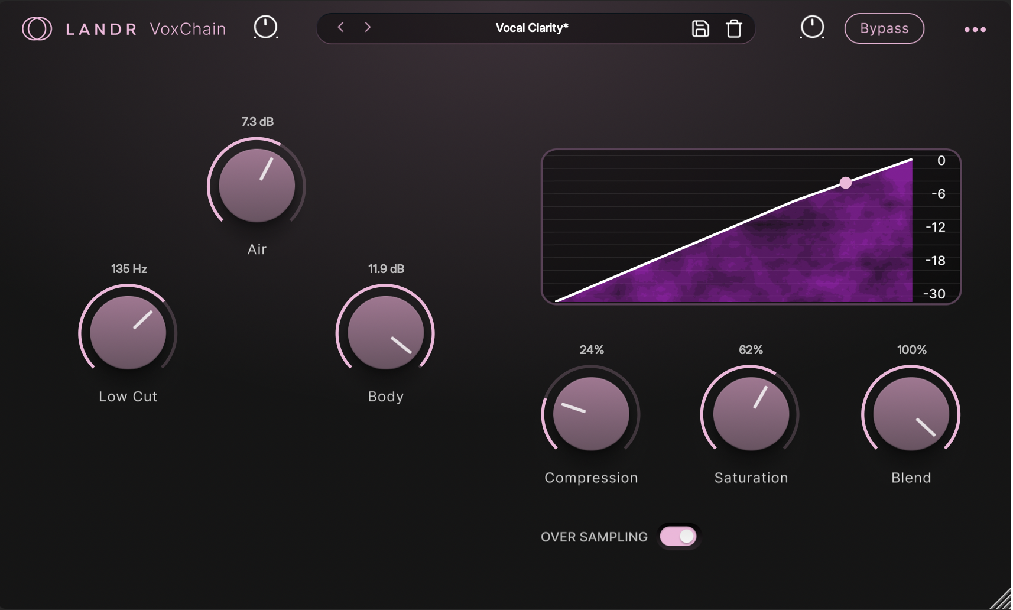The width and height of the screenshot is (1013, 610).
Task: Click the window resize grip in the corner
Action: 1001,599
